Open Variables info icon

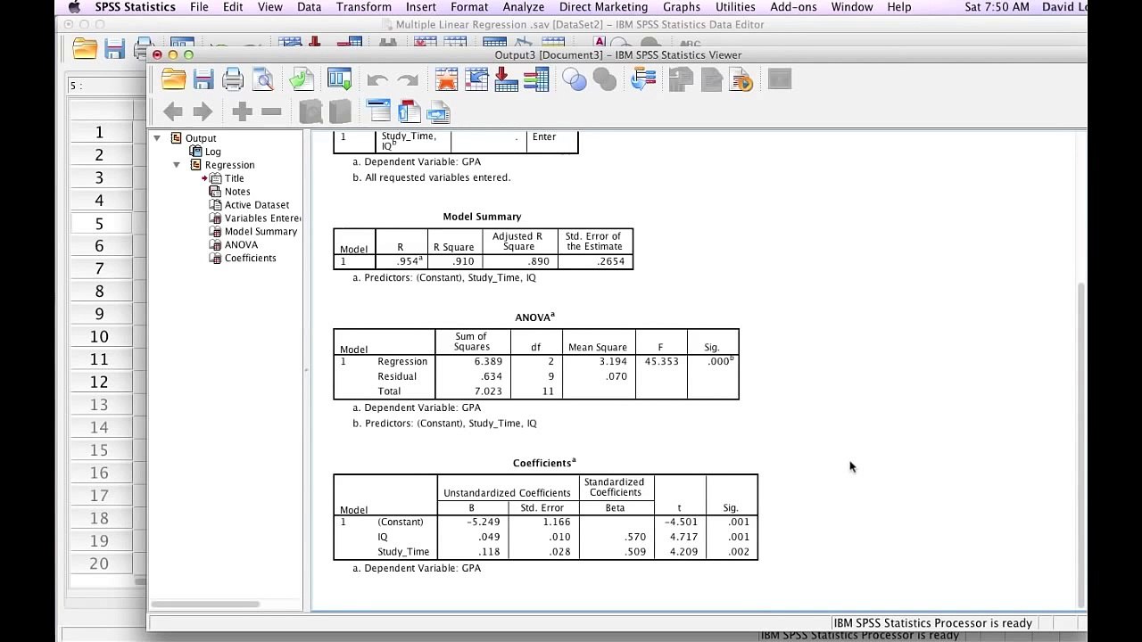pyautogui.click(x=536, y=80)
